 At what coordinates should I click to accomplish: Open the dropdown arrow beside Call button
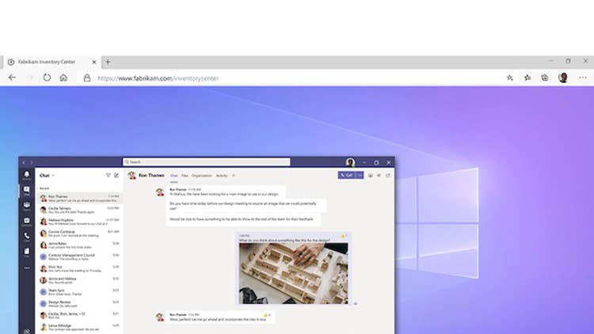[360, 175]
